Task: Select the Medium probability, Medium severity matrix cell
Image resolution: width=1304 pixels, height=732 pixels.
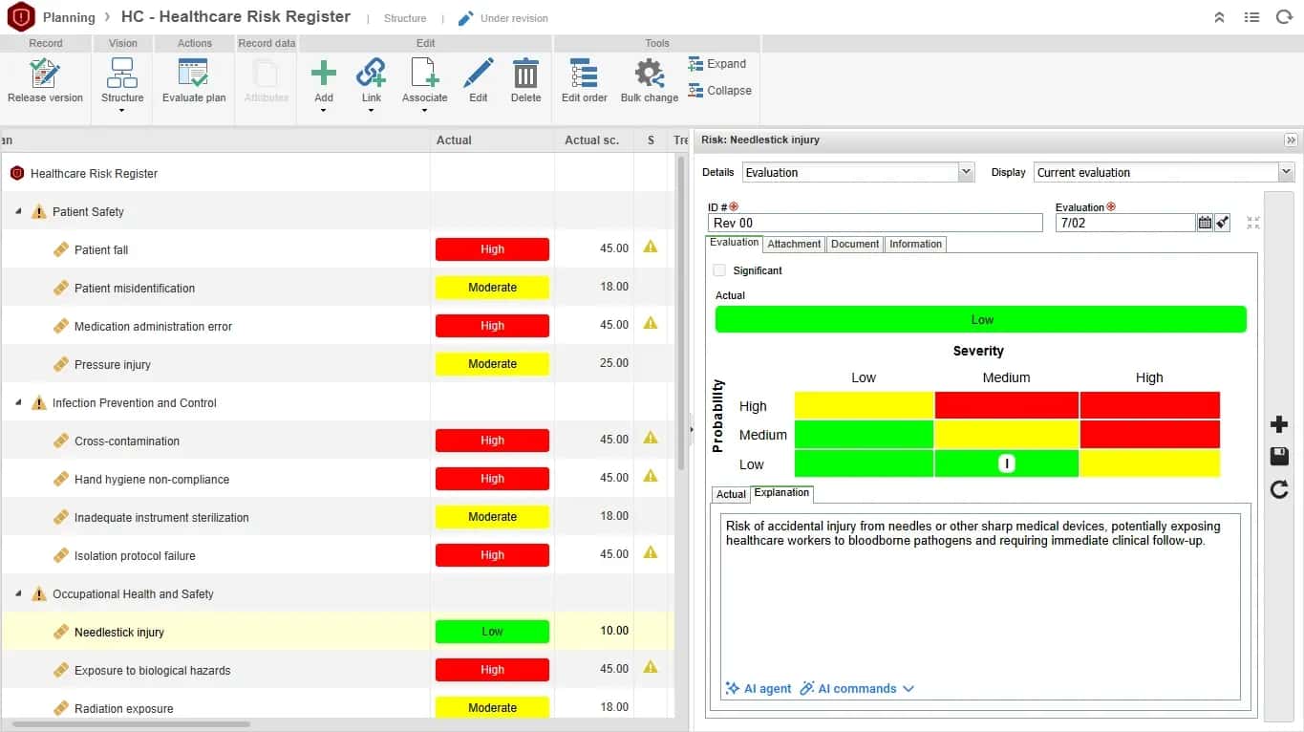Action: pos(1006,435)
